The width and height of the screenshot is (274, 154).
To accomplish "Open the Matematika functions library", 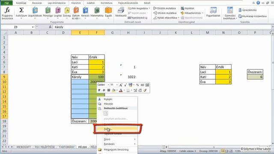I will click(x=97, y=12).
